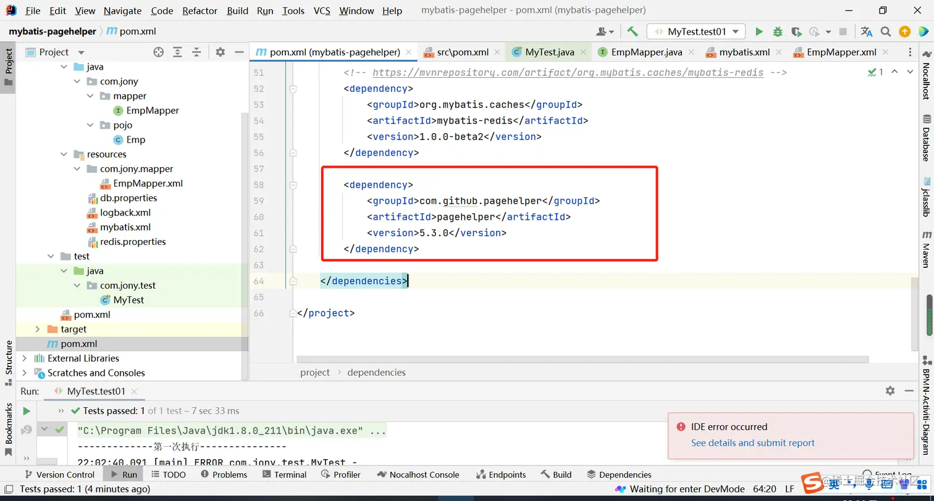Collapse the com.jony package node
The image size is (934, 501).
coord(77,81)
